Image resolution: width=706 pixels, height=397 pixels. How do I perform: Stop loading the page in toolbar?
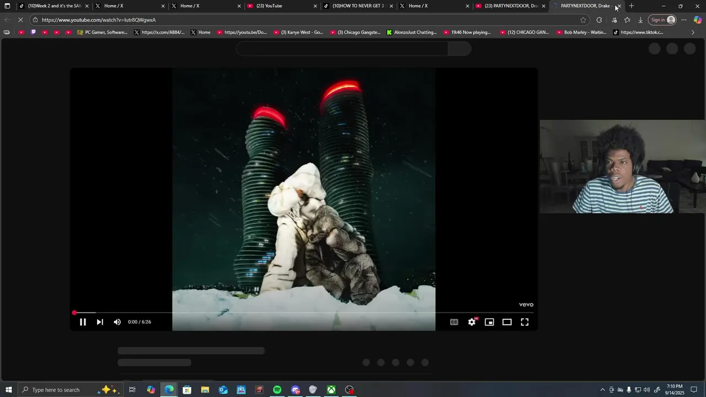point(20,20)
